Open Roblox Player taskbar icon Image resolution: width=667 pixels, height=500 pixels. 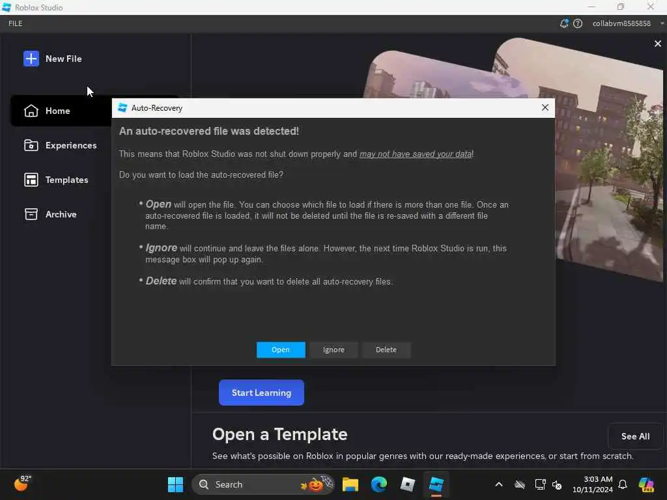click(408, 484)
